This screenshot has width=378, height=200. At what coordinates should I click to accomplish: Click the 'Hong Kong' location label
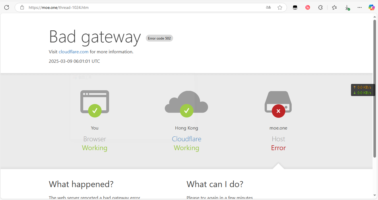(187, 128)
